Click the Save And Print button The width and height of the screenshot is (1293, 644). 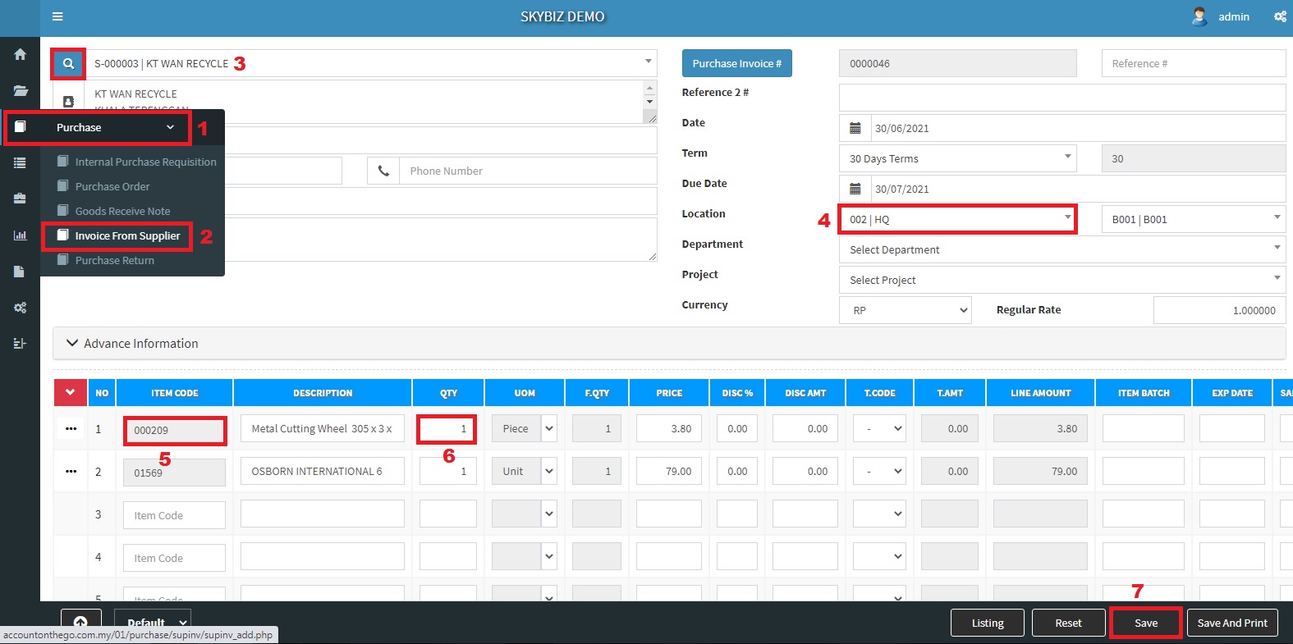(1231, 623)
